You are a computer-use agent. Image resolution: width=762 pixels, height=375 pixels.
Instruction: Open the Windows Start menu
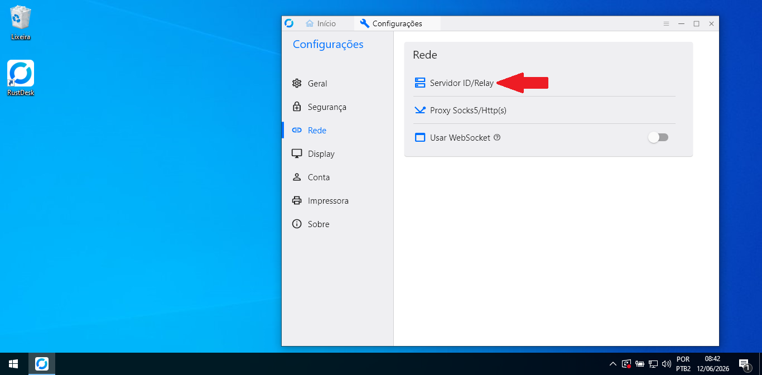click(x=13, y=364)
